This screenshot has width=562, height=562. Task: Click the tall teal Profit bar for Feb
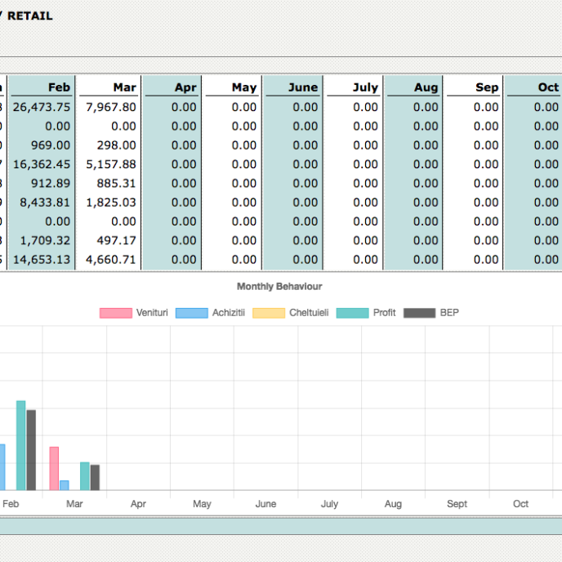click(x=21, y=445)
